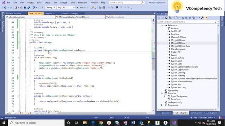Switch to the Program.cs tab
Screen dimensions: 225x126
coord(49,13)
